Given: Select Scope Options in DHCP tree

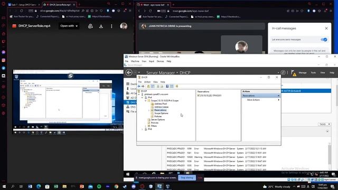Looking at the screenshot, I should pyautogui.click(x=161, y=113).
